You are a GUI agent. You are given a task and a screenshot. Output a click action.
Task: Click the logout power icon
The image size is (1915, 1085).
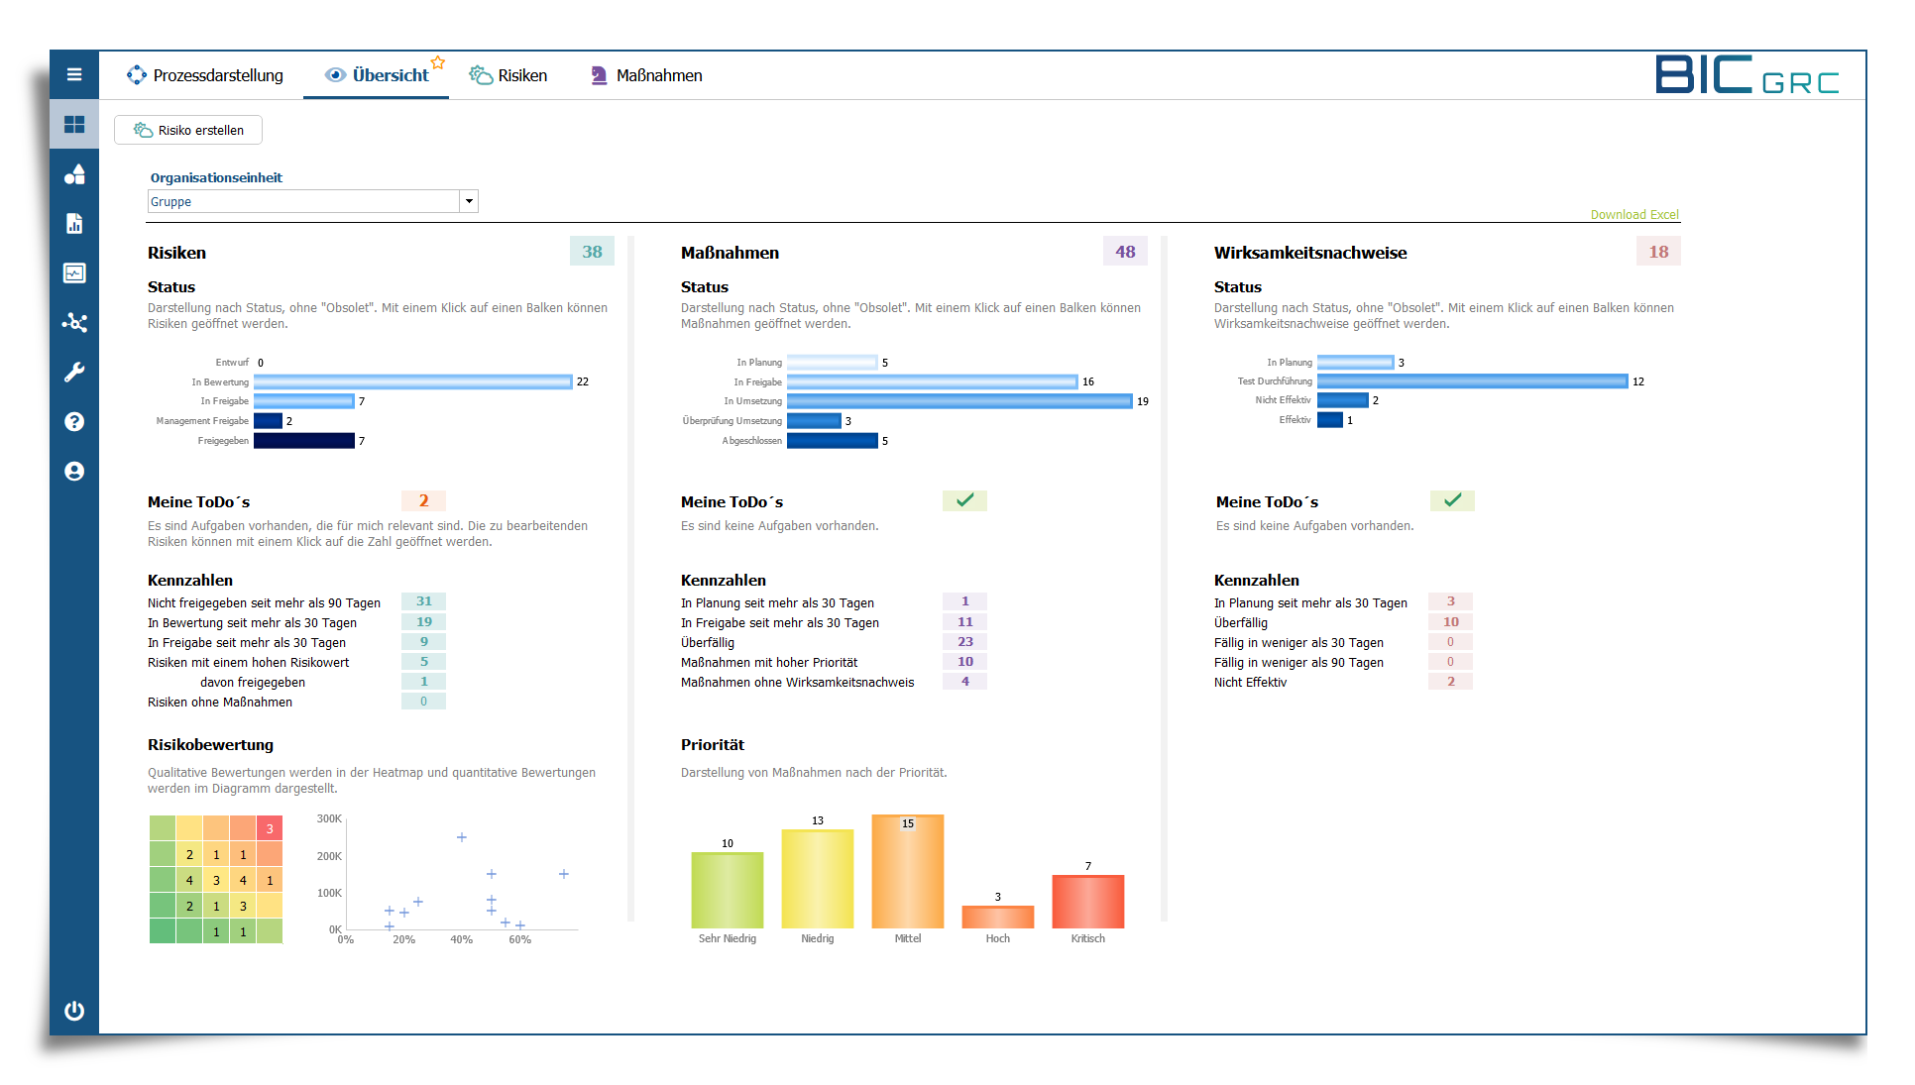point(74,1011)
